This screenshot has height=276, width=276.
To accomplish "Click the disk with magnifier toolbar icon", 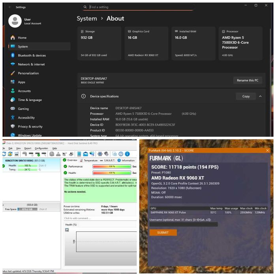I will 44,154.
